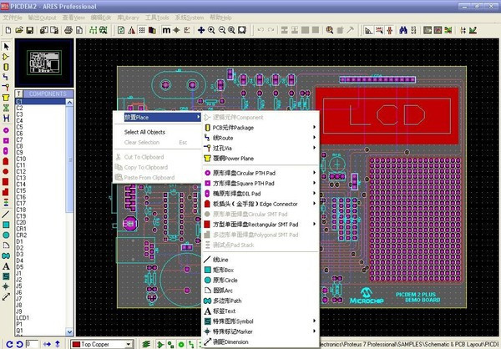The height and width of the screenshot is (349, 501).
Task: Click Select All Objects in the context menu
Action: [x=158, y=132]
